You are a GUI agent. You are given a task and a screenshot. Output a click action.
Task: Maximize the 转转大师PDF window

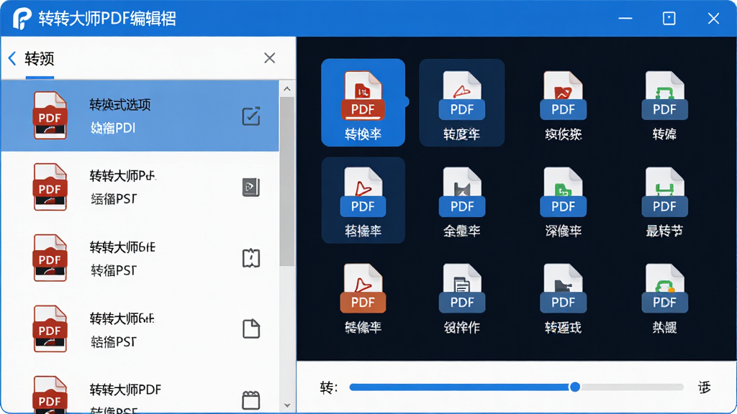[x=669, y=18]
